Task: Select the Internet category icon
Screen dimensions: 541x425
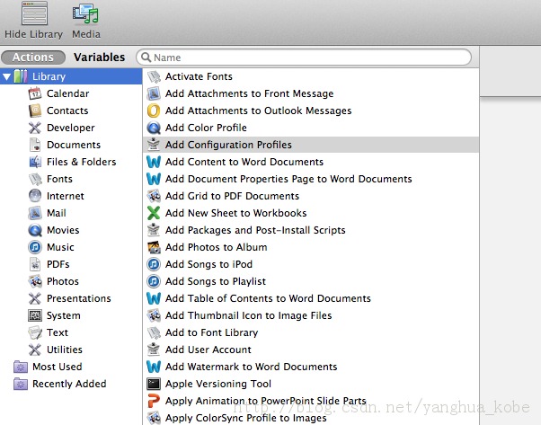Action: (35, 196)
